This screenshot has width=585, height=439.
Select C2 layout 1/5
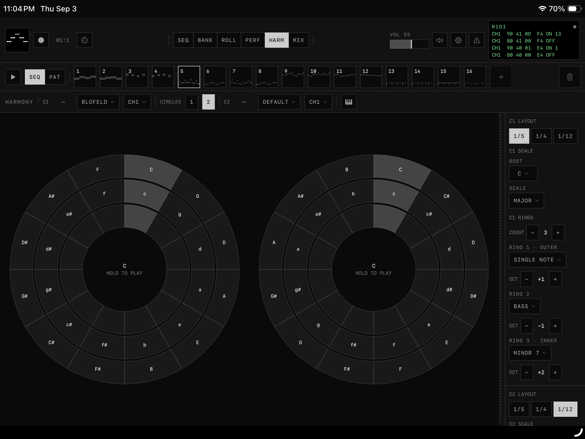click(519, 409)
